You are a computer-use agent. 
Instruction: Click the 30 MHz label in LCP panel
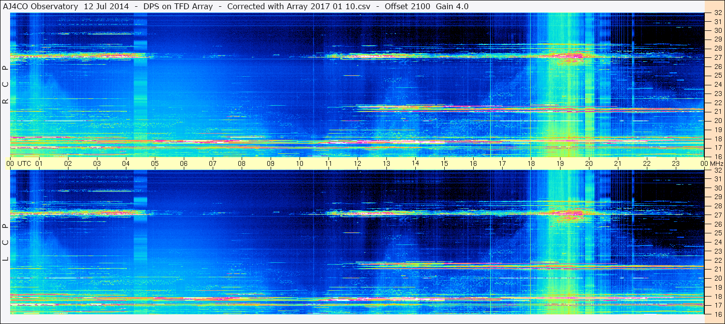718,188
